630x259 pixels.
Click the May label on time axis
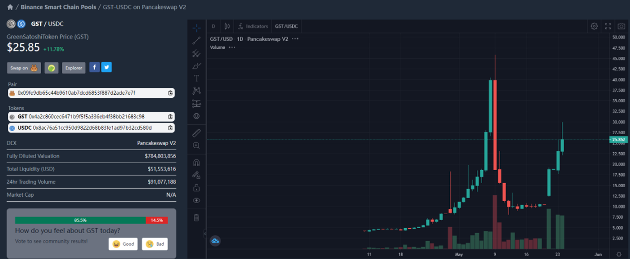point(459,254)
